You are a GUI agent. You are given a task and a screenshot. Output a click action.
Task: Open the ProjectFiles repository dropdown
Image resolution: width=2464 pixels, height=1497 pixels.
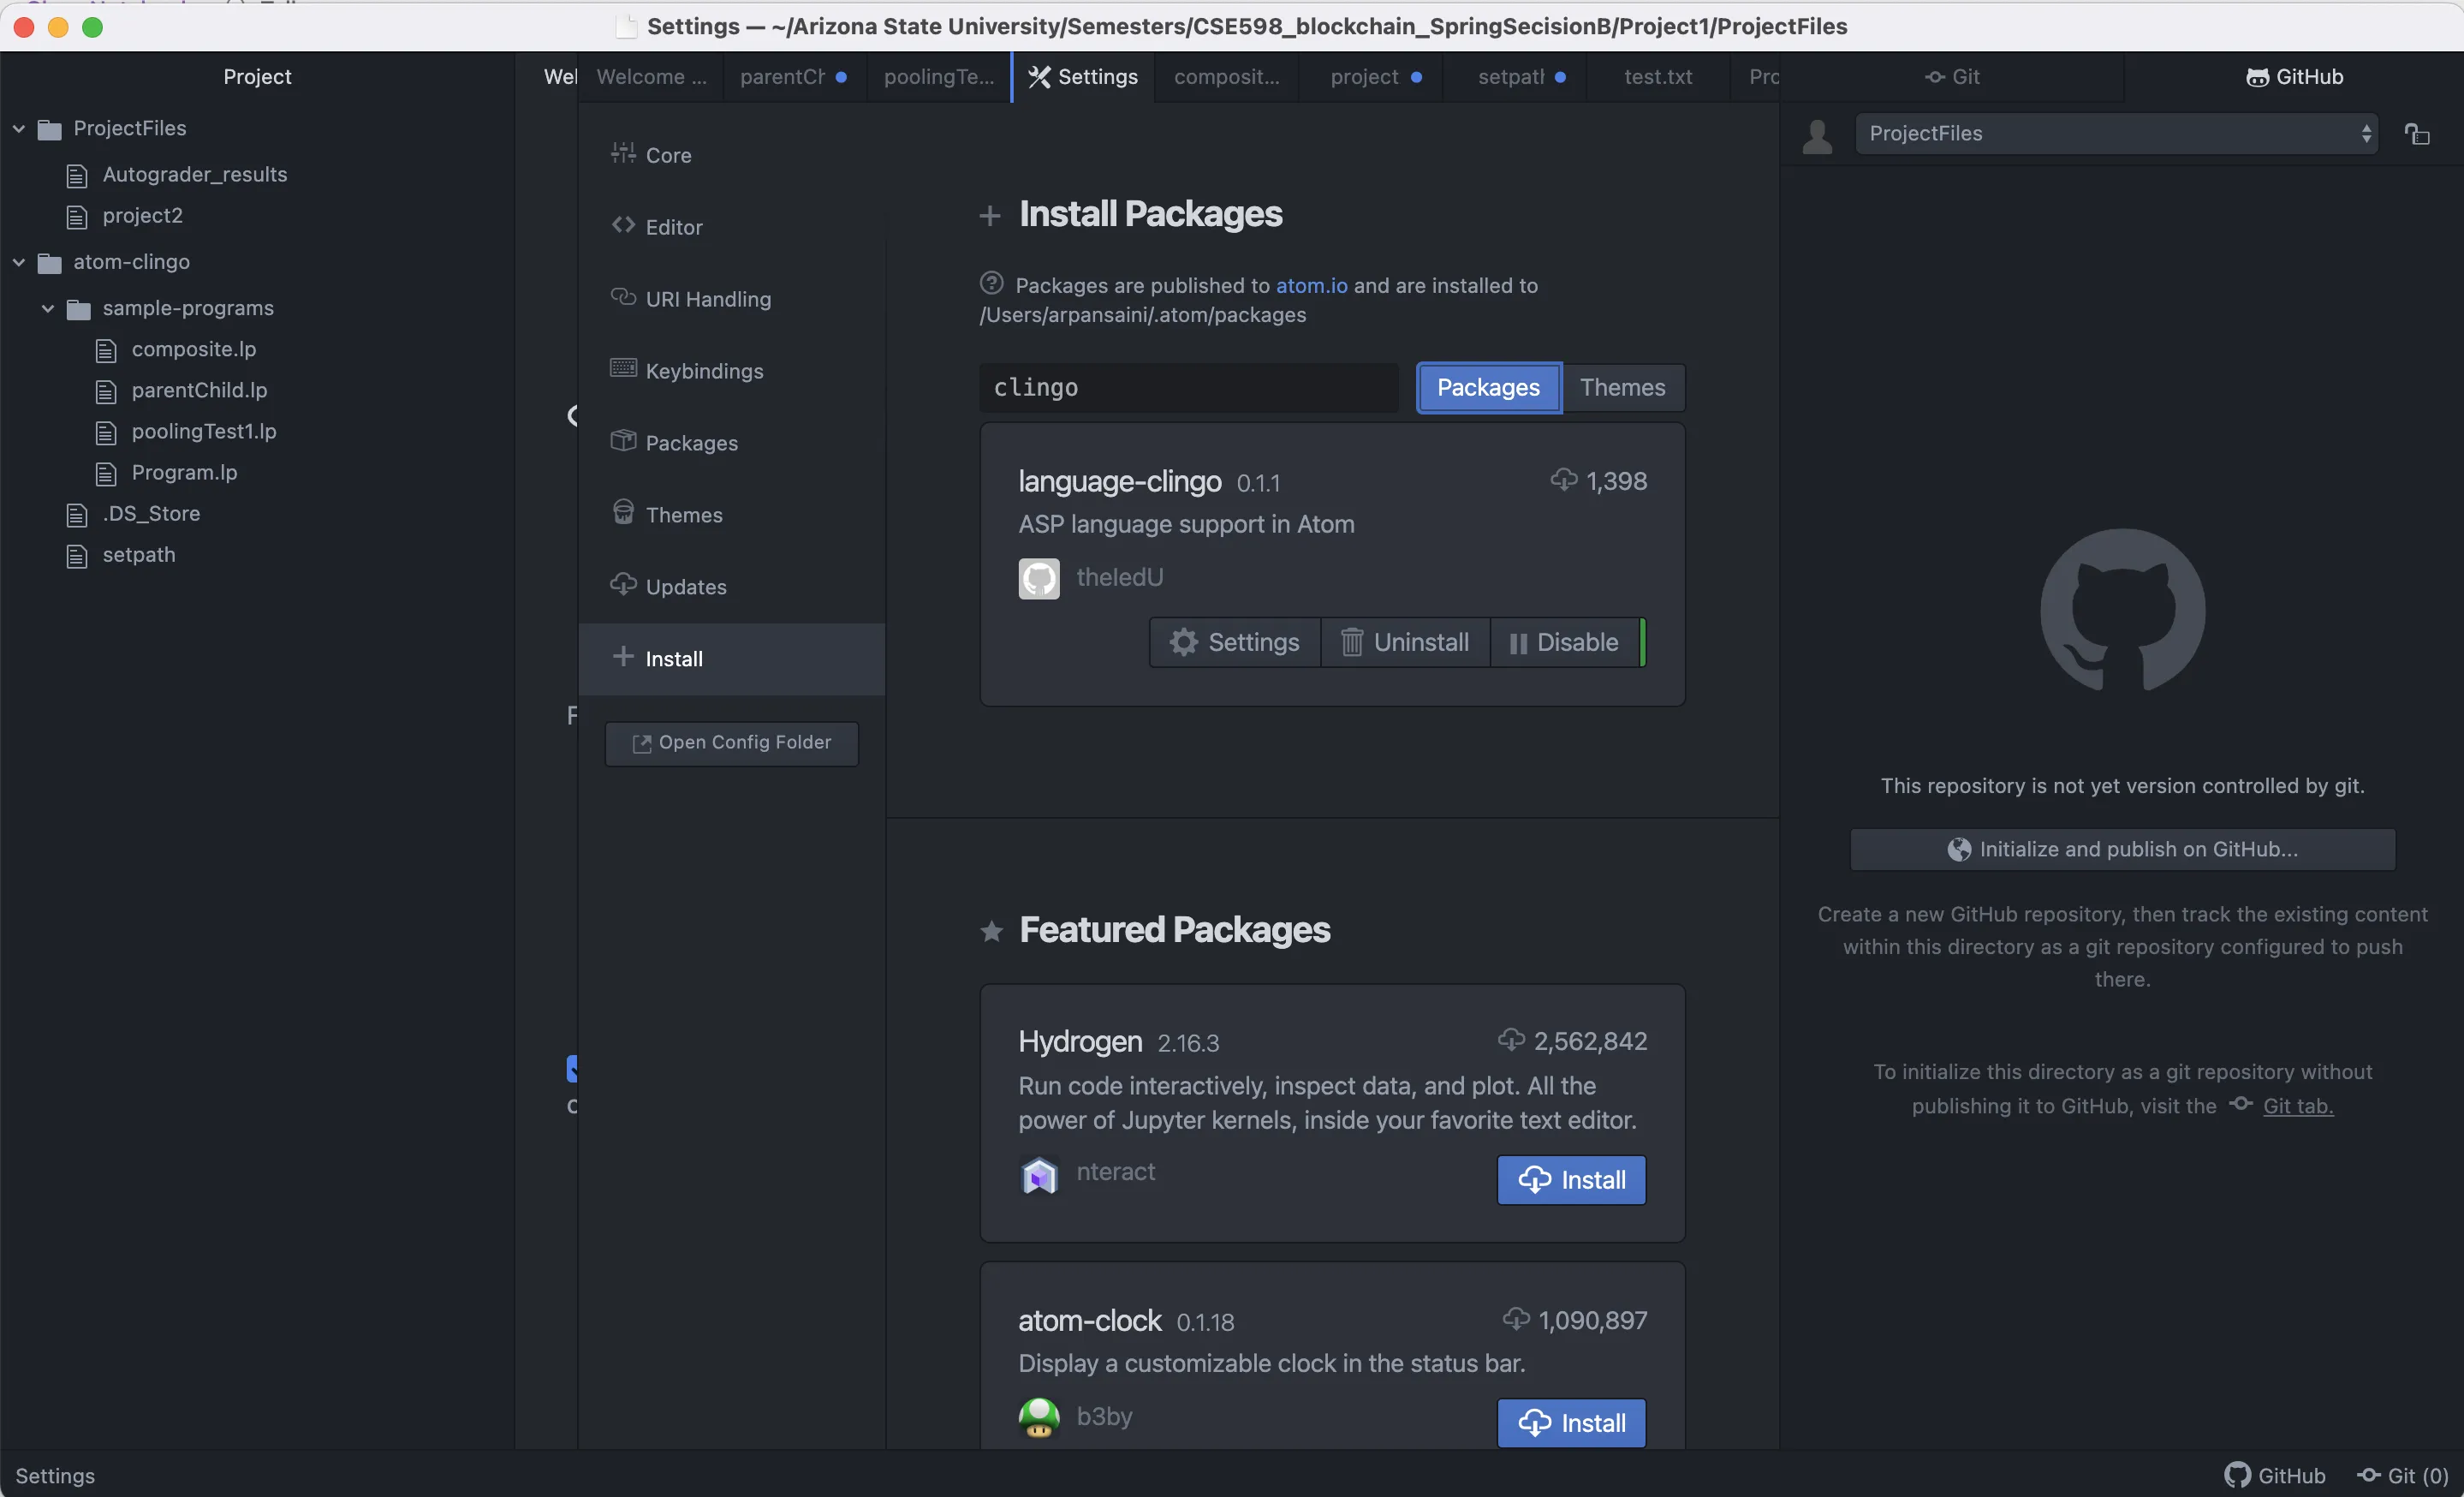[2116, 134]
